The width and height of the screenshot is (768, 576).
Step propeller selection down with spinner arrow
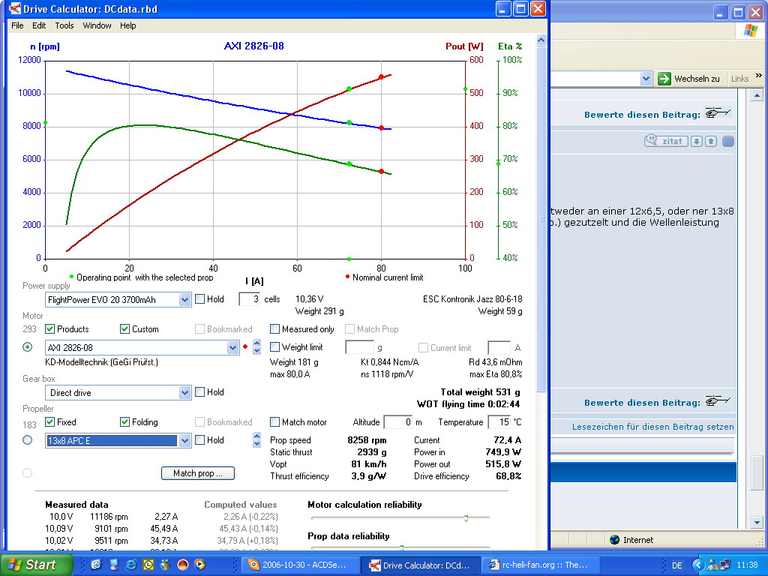tap(257, 444)
